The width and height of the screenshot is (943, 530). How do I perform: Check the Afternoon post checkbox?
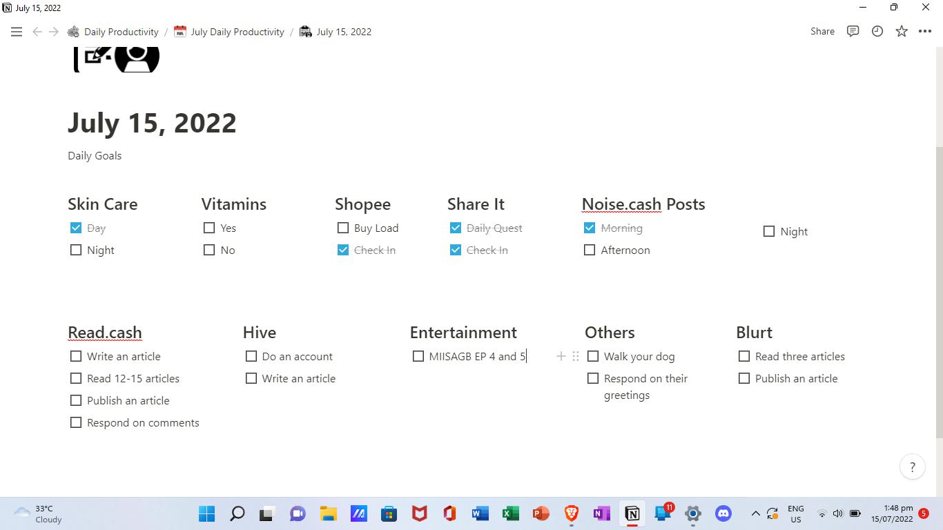point(590,250)
